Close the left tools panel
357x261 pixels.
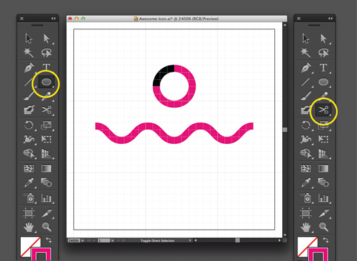22,19
